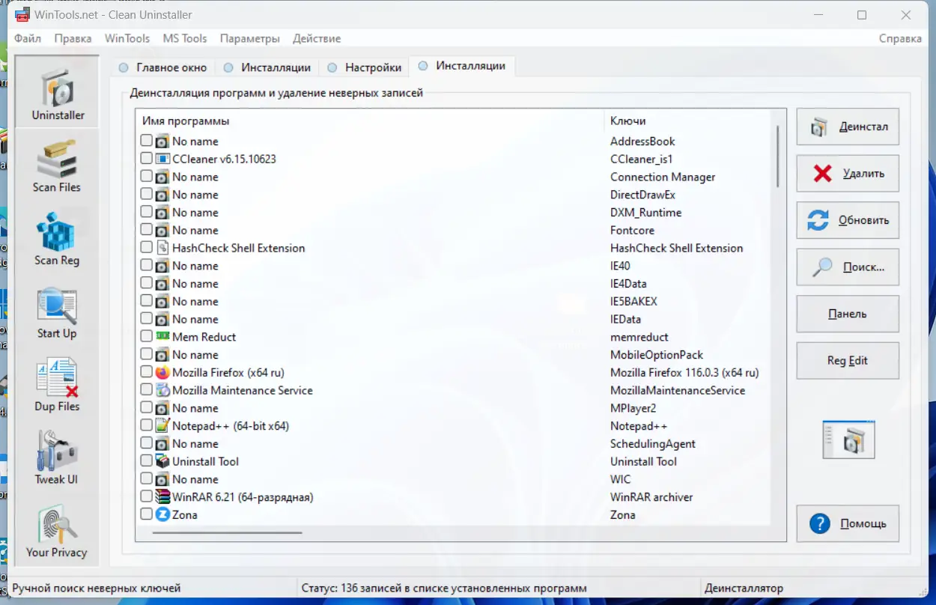
Task: Click the No name icon for AddressBook
Action: pos(162,142)
